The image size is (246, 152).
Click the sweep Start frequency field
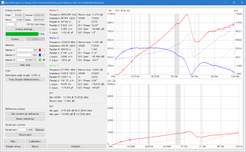[x=17, y=15]
